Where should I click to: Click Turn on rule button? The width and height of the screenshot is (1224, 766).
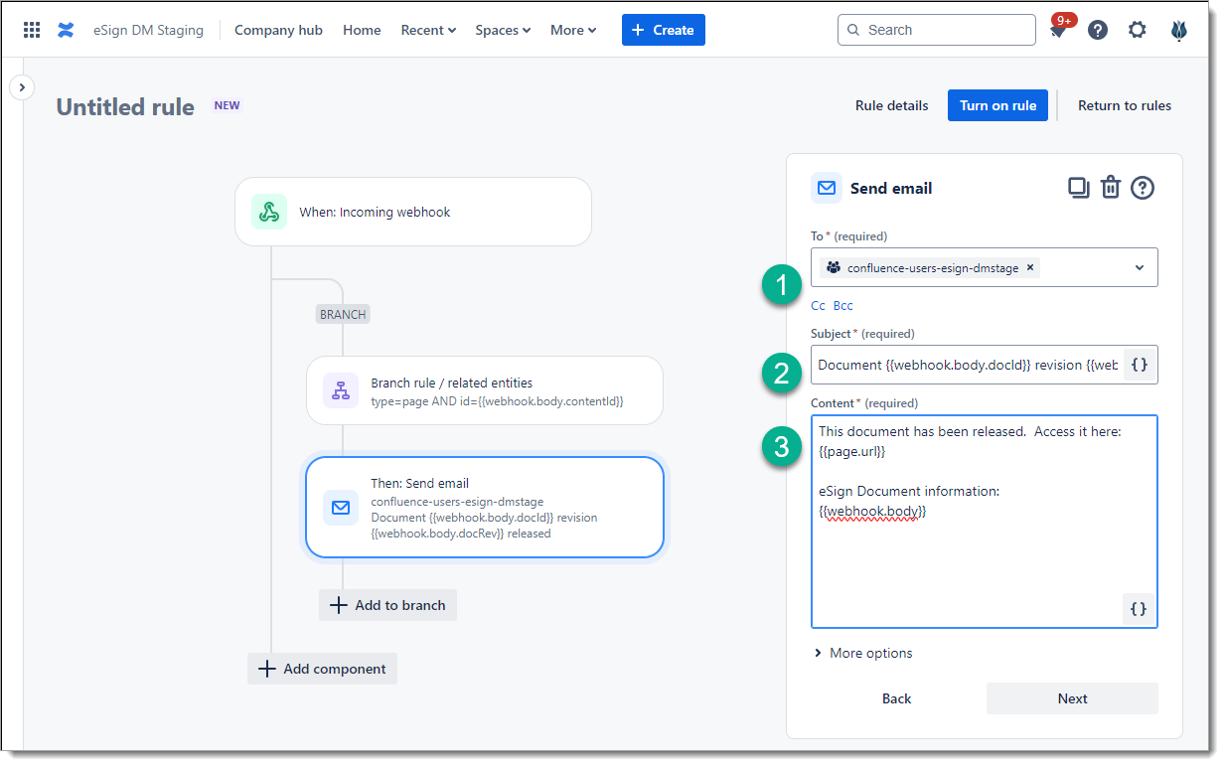click(997, 105)
